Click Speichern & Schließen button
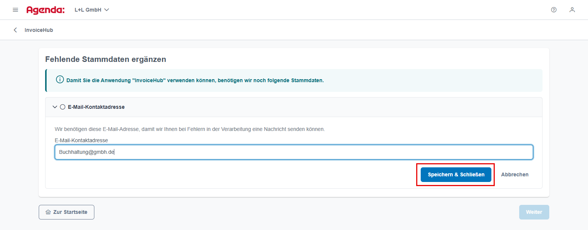This screenshot has height=230, width=588. [456, 174]
